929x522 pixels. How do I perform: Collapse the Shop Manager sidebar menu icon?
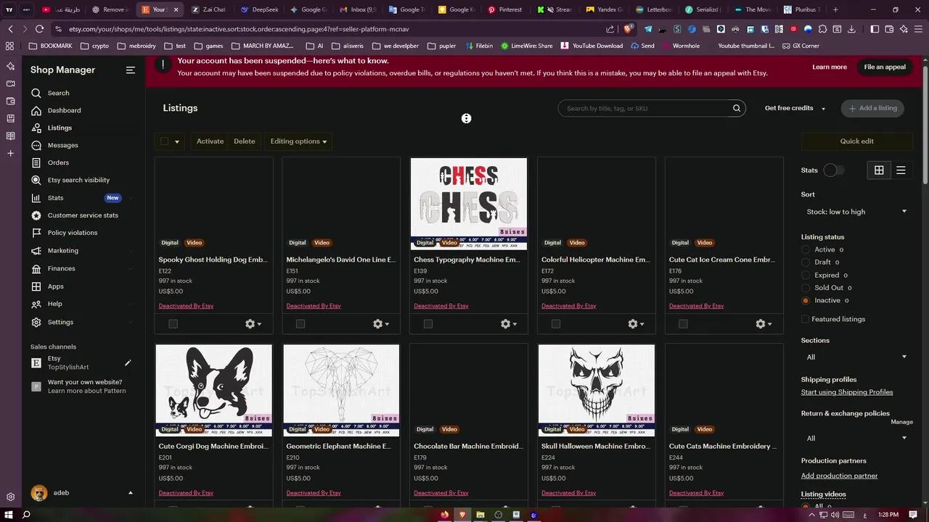coord(131,70)
